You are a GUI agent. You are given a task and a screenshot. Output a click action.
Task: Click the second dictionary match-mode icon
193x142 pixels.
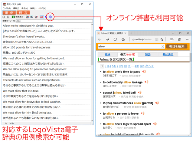32,17
